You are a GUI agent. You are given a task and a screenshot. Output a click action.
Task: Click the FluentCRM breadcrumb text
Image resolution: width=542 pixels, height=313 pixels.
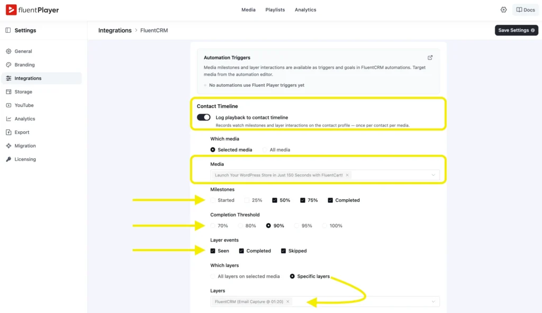tap(154, 30)
